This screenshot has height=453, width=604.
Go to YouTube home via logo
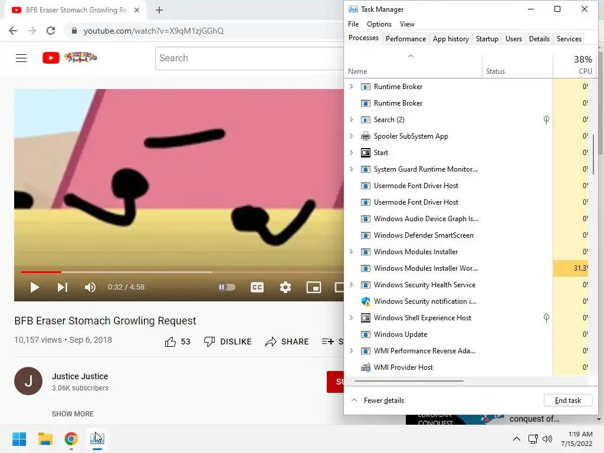click(x=70, y=58)
